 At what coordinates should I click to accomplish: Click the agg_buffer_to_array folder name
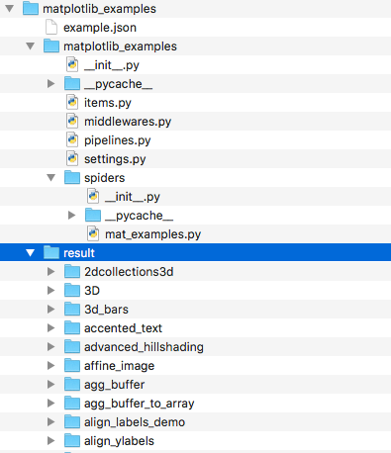140,404
